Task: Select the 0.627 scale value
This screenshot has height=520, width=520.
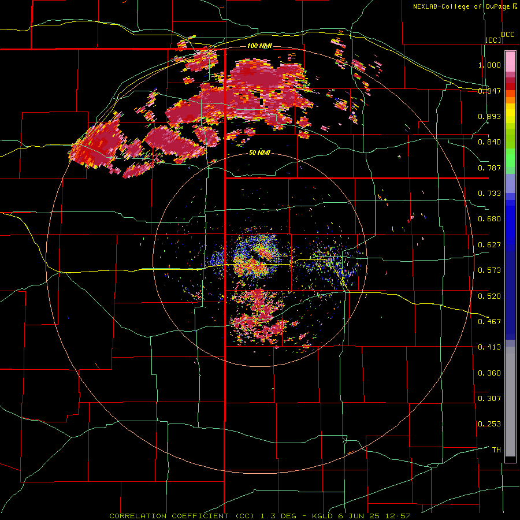Action: [489, 245]
